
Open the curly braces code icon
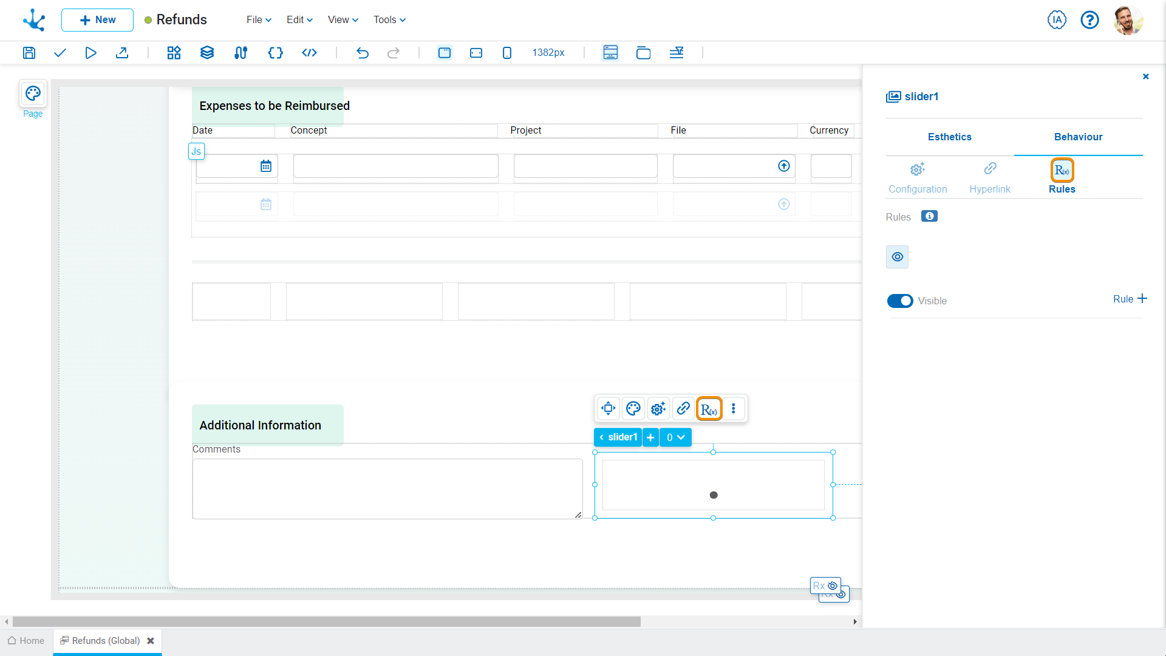tap(275, 53)
